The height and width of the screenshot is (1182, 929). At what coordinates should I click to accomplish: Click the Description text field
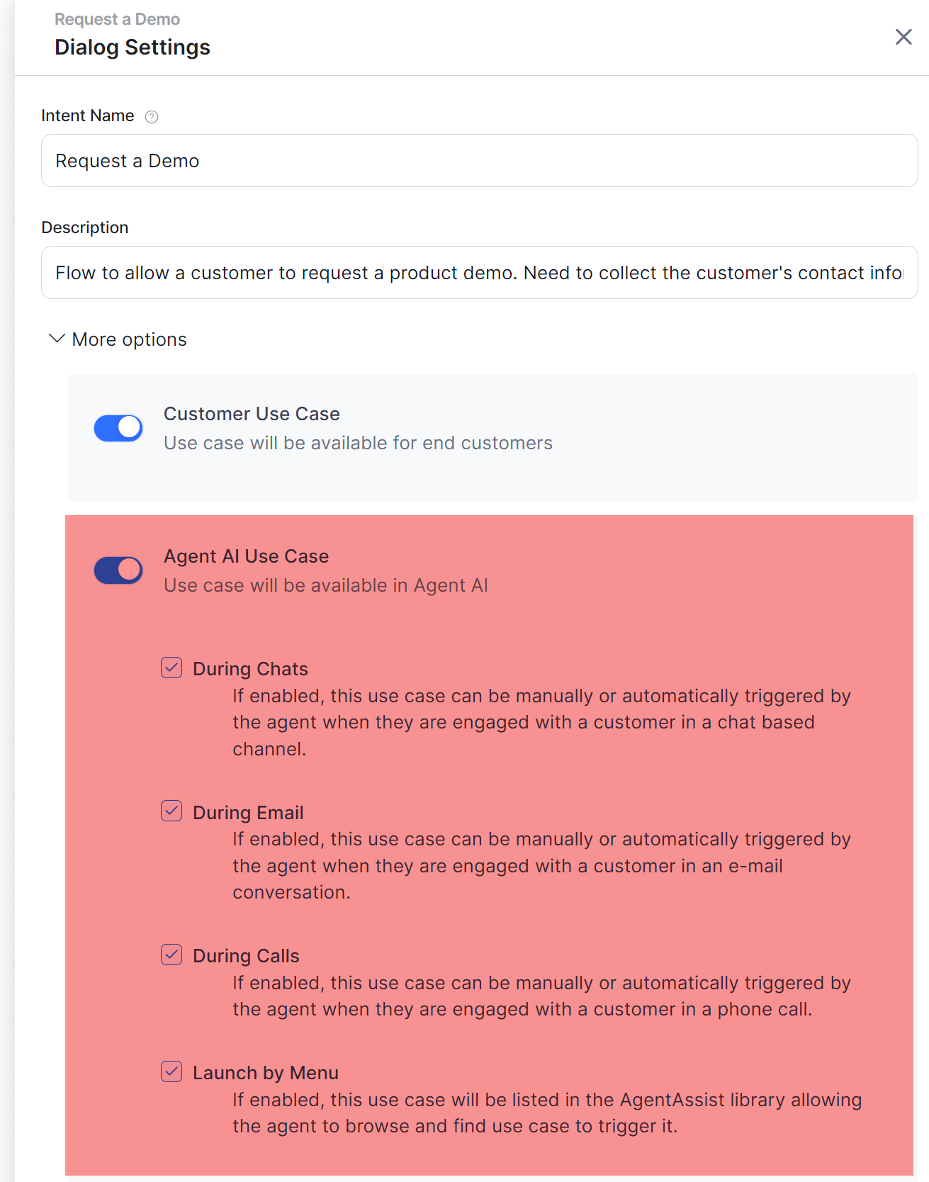tap(479, 273)
